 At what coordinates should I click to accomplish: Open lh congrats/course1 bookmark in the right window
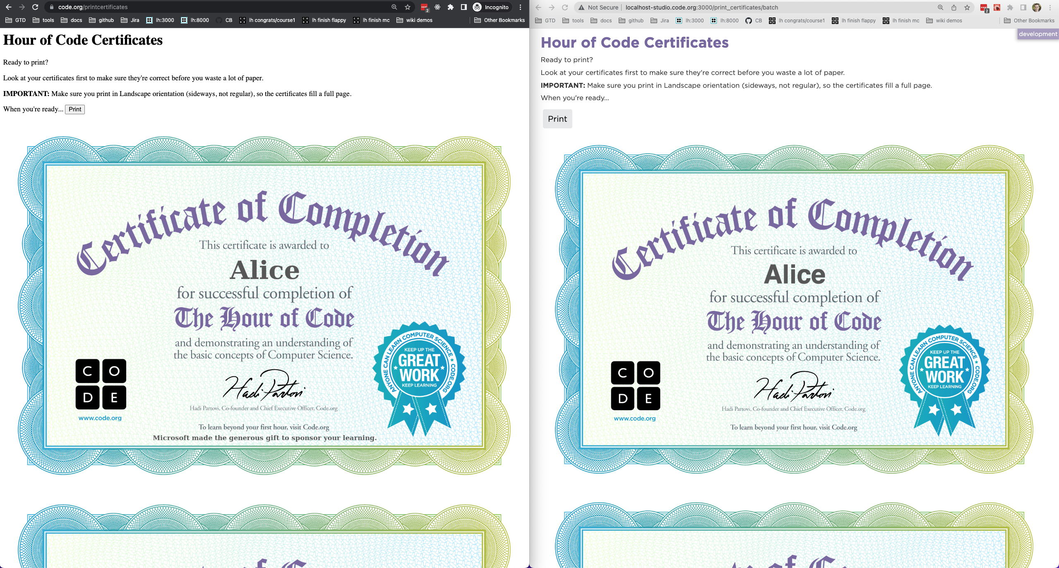[x=797, y=20]
